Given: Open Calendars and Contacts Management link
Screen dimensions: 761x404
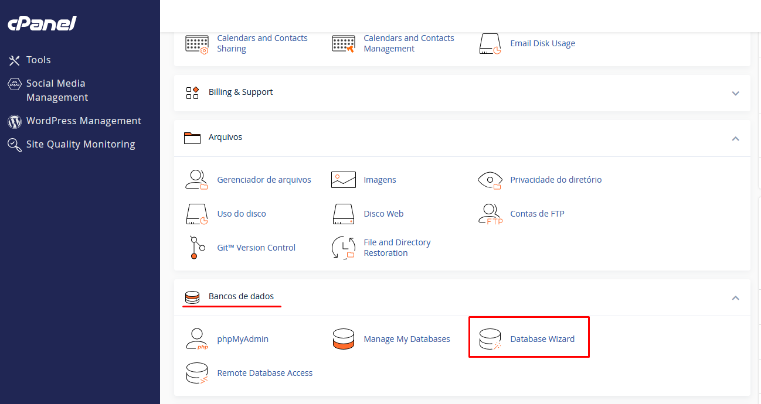Looking at the screenshot, I should 409,43.
